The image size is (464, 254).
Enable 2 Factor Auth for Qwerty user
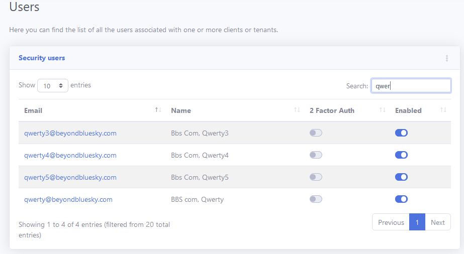point(316,199)
